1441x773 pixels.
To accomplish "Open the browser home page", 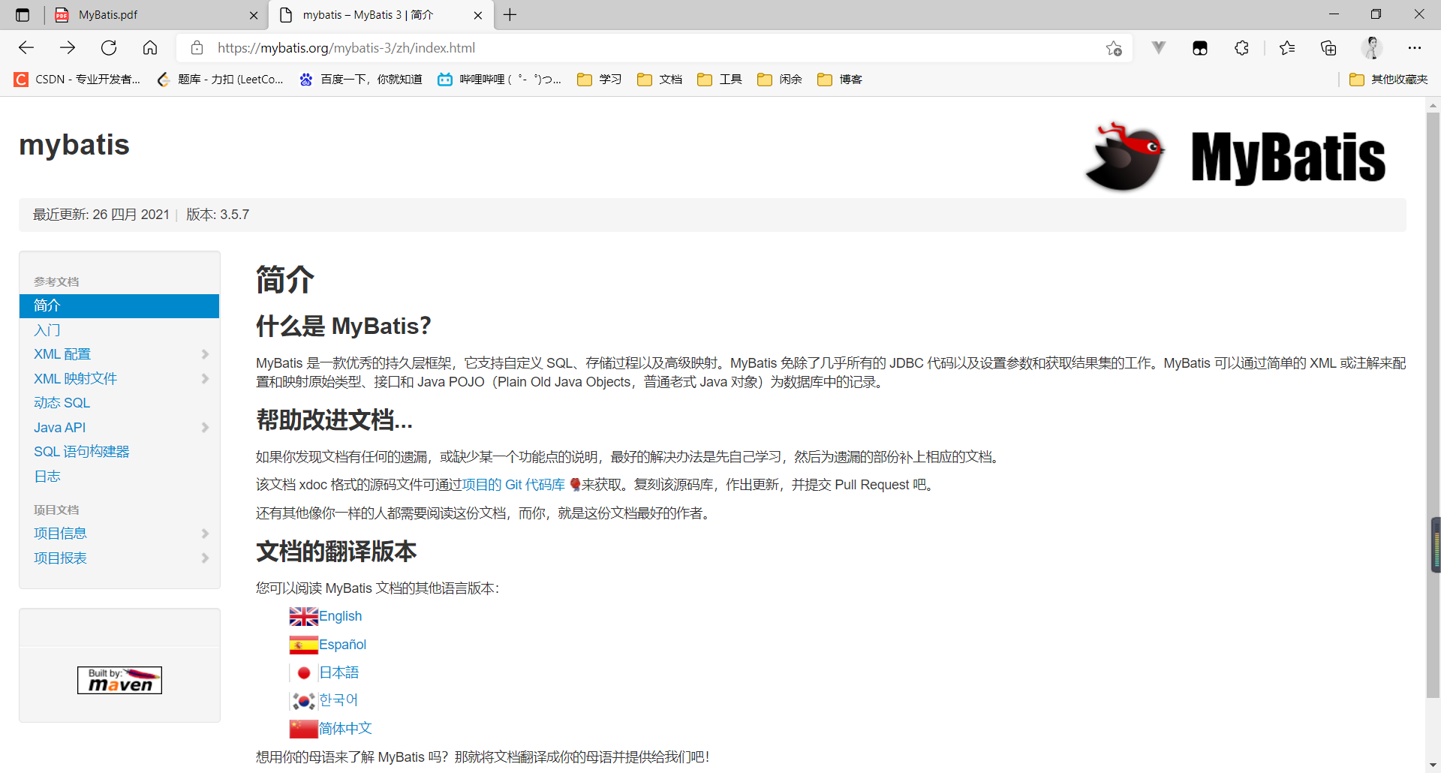I will [x=149, y=47].
